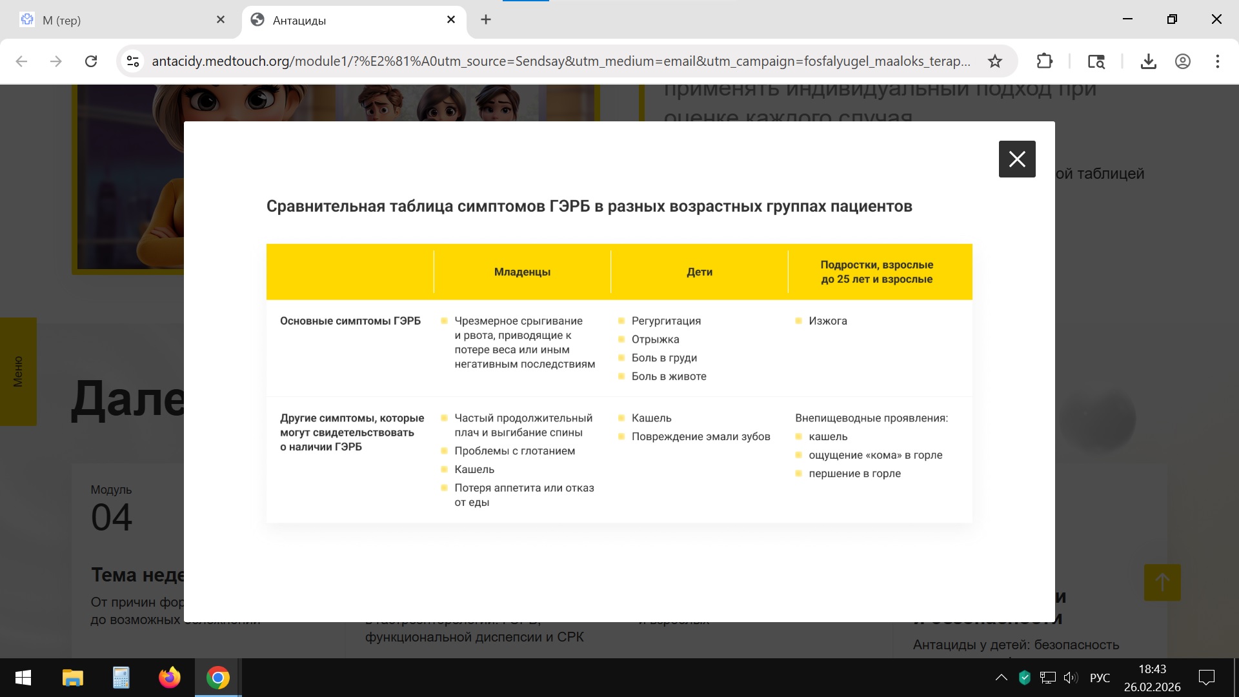The width and height of the screenshot is (1239, 697).
Task: Open the Chrome downloads icon
Action: pyautogui.click(x=1148, y=61)
